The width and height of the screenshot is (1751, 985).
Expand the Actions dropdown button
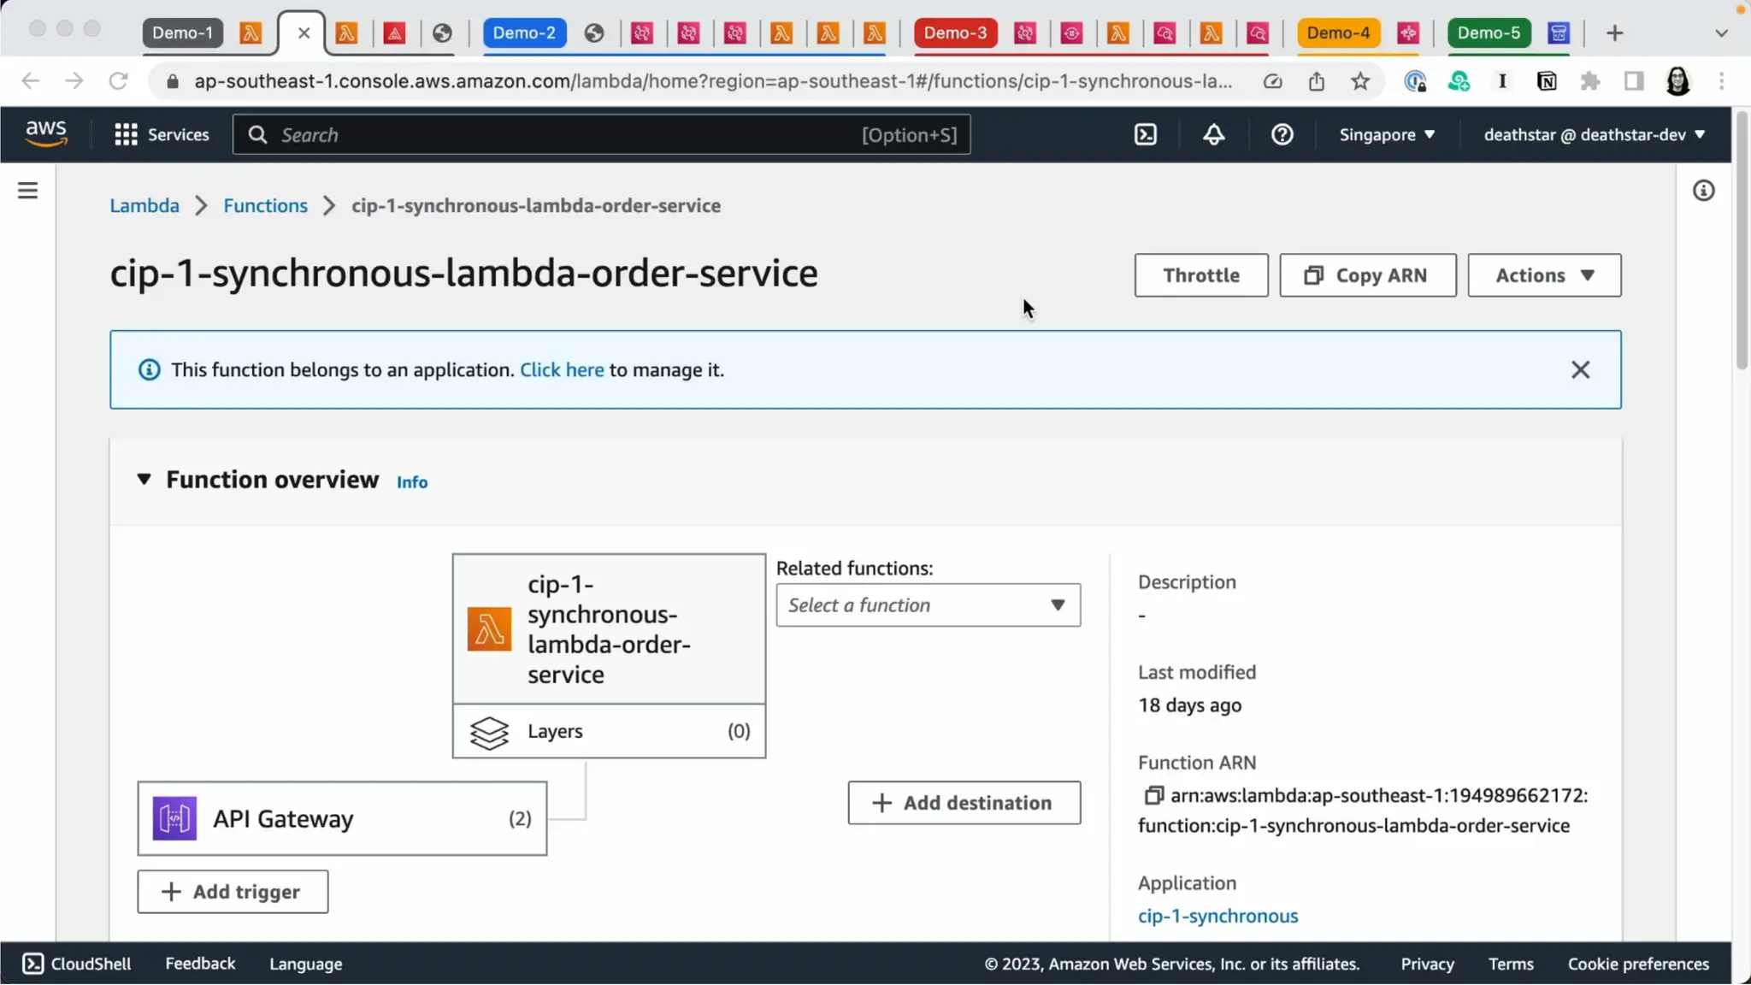point(1543,275)
